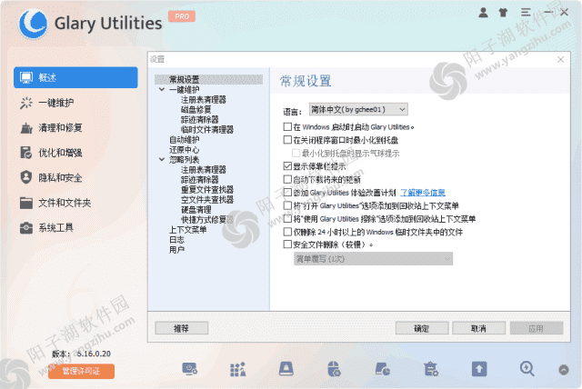Click the 清理和修复 broom icon in sidebar
The width and height of the screenshot is (582, 389).
tap(26, 128)
